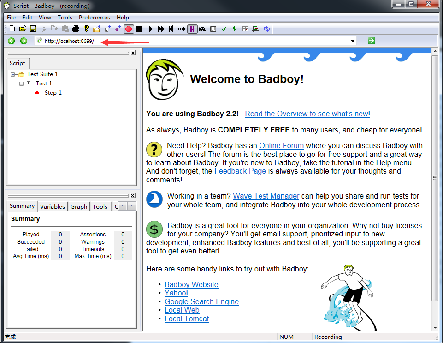Open the Badboy Website link
The image size is (443, 343).
(x=192, y=285)
